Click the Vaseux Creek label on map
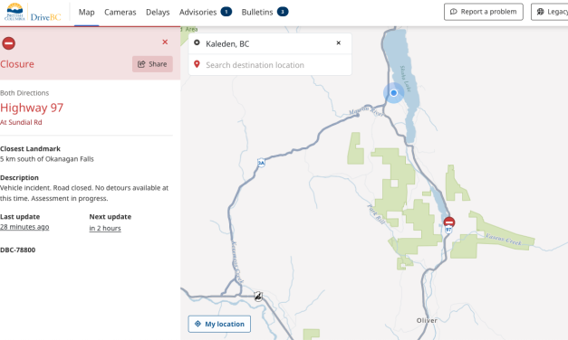Viewport: 568px width, 340px height. (504, 239)
